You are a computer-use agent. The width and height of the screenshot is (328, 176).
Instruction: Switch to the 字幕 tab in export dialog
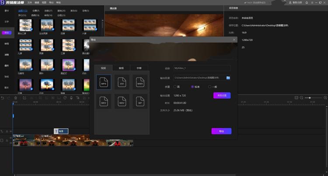click(x=139, y=68)
